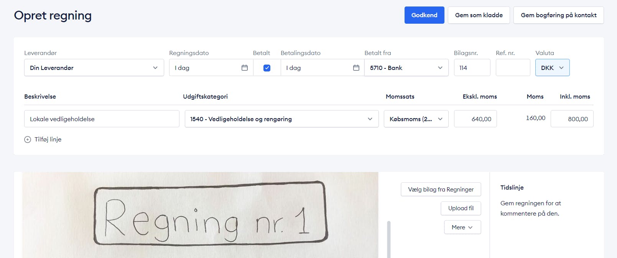
Task: Click the attachment preview scrollbar
Action: click(389, 239)
